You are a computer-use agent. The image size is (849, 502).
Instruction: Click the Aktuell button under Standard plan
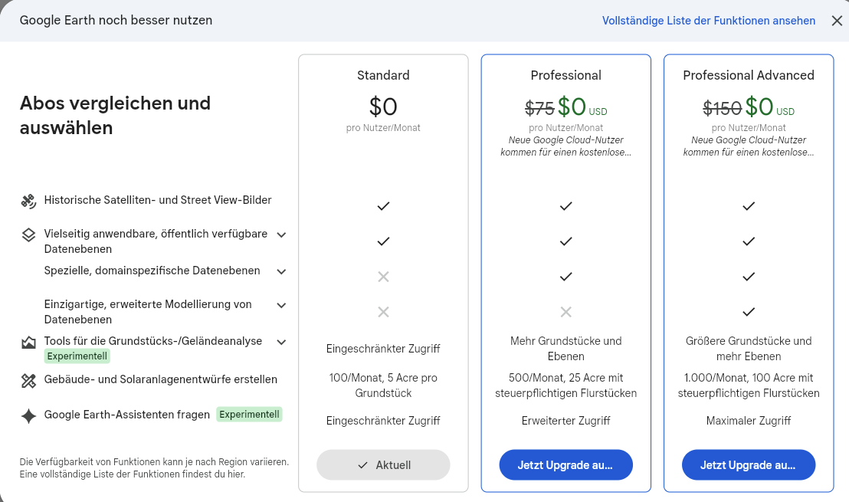point(383,464)
